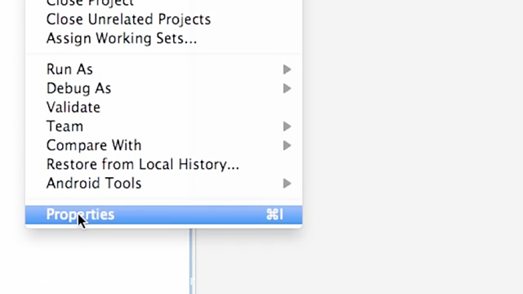Click the Command-I shortcut hint beside Properties
523x294 pixels.
[x=275, y=214]
